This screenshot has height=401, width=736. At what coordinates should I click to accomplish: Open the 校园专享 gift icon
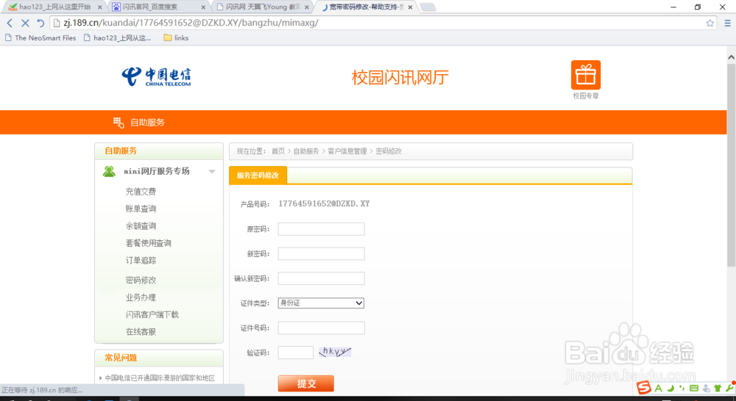click(585, 75)
